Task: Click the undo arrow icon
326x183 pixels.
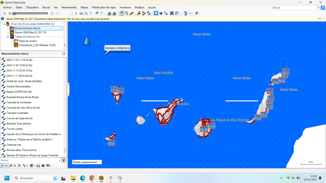Action: click(x=97, y=13)
